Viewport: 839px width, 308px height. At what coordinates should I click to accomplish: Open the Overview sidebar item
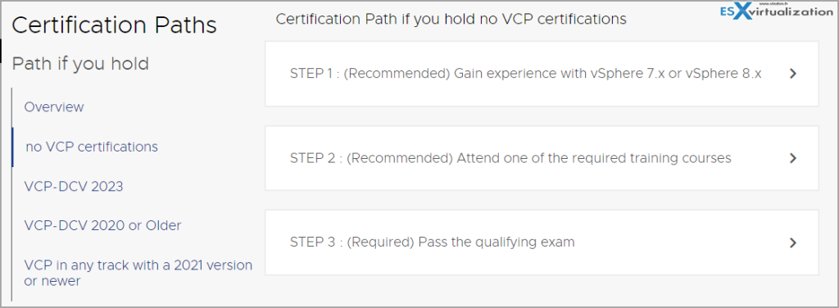[54, 107]
